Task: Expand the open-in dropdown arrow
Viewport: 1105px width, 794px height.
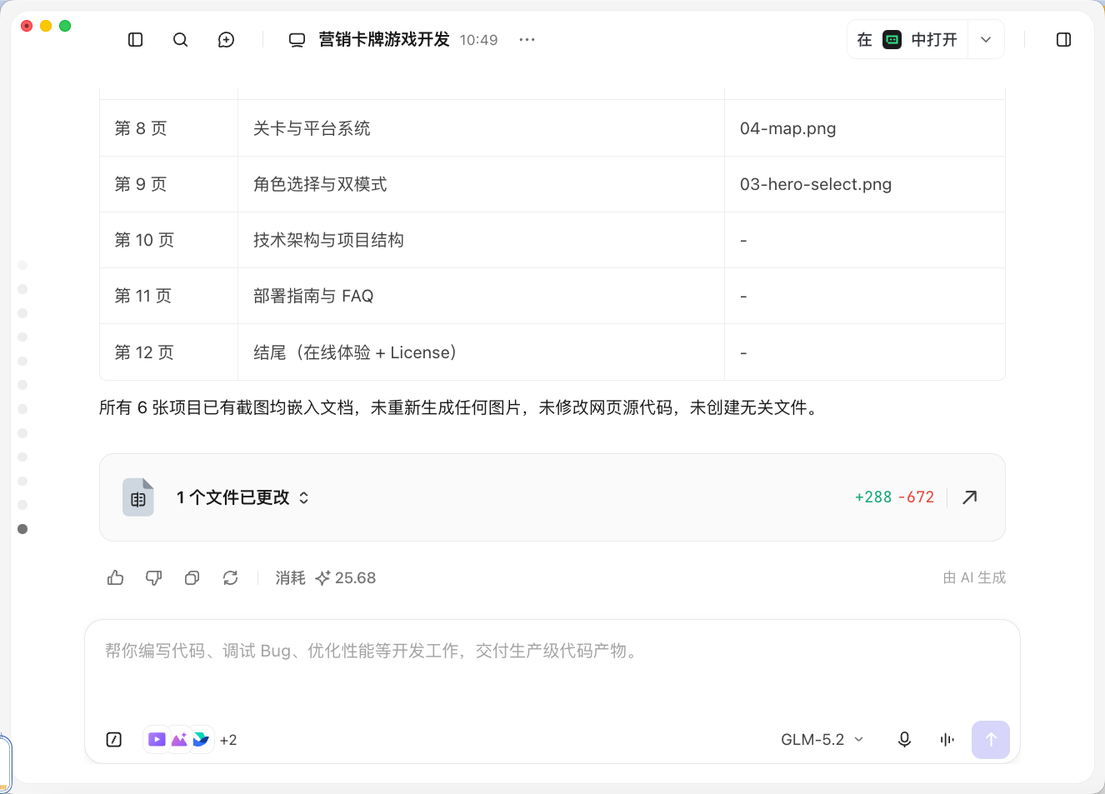Action: [x=986, y=40]
